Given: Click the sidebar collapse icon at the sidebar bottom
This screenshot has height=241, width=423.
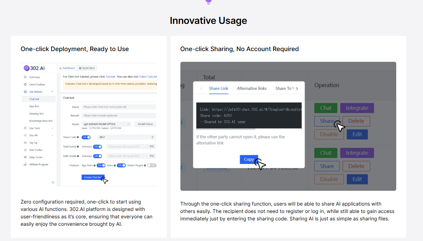Looking at the screenshot, I should tap(53, 183).
